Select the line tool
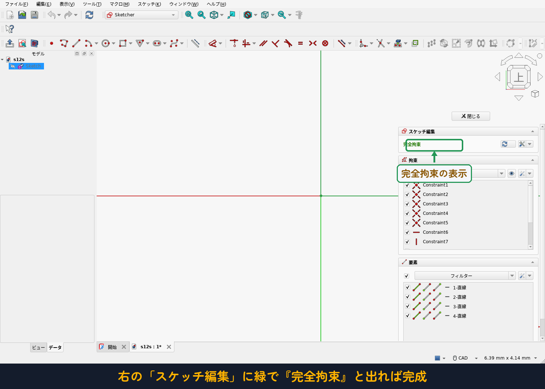 click(76, 43)
